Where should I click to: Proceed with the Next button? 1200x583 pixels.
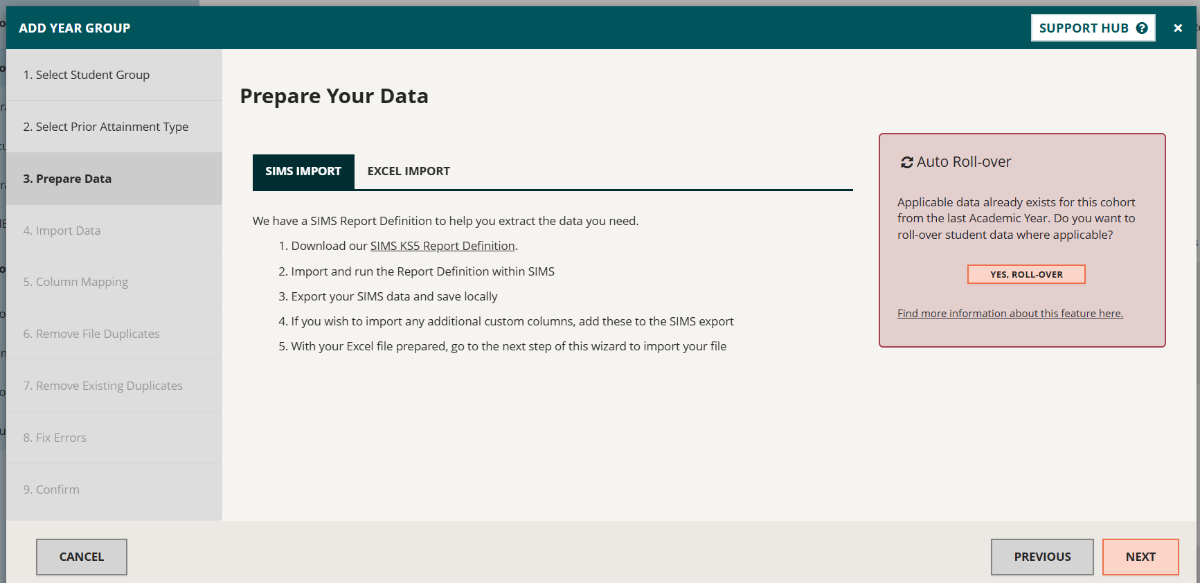(x=1140, y=557)
